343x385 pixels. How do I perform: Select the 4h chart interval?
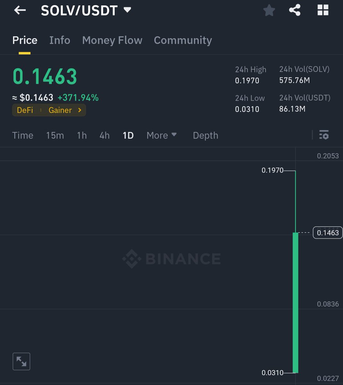click(x=105, y=135)
